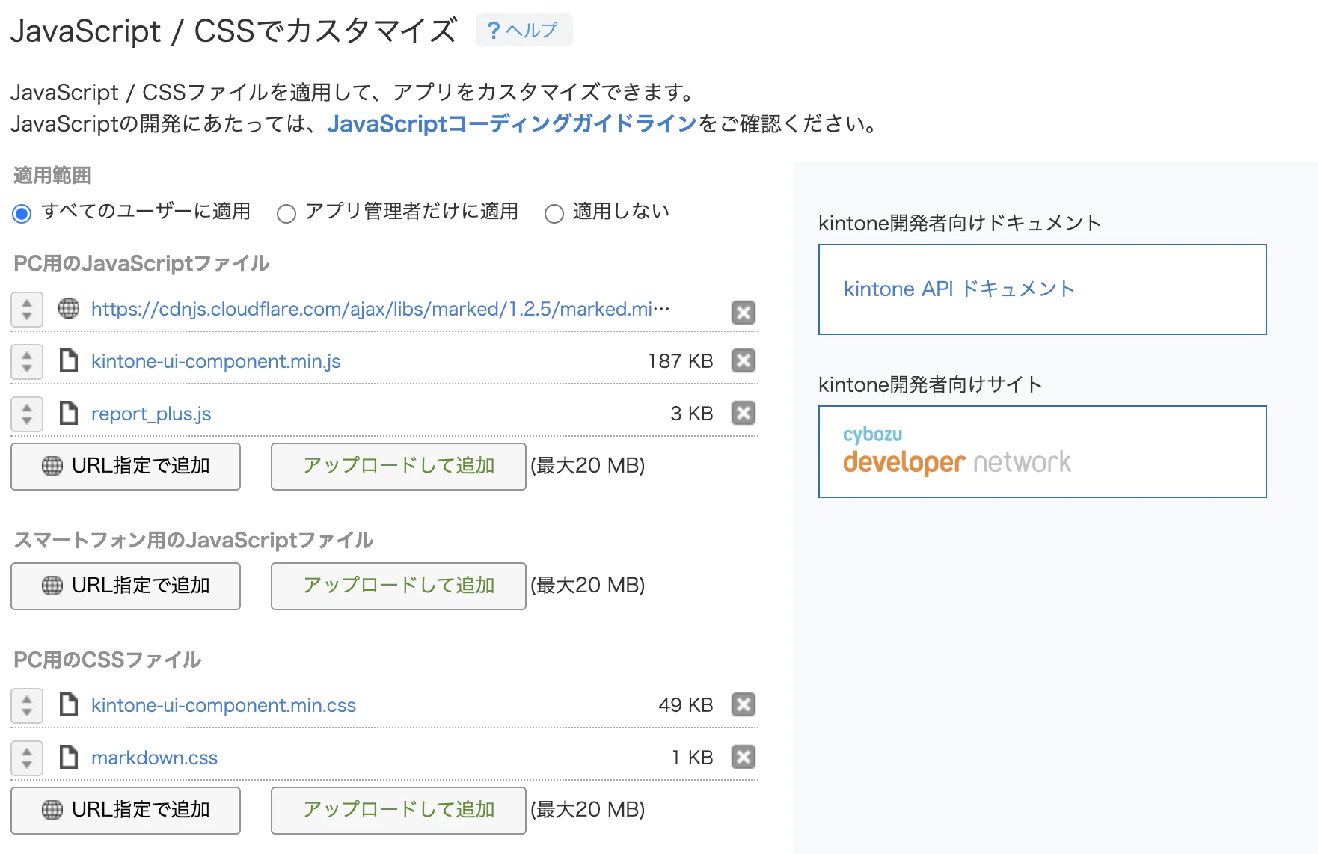This screenshot has height=854, width=1318.
Task: Select アプリ管理者だけに適用 radio option
Action: click(286, 215)
